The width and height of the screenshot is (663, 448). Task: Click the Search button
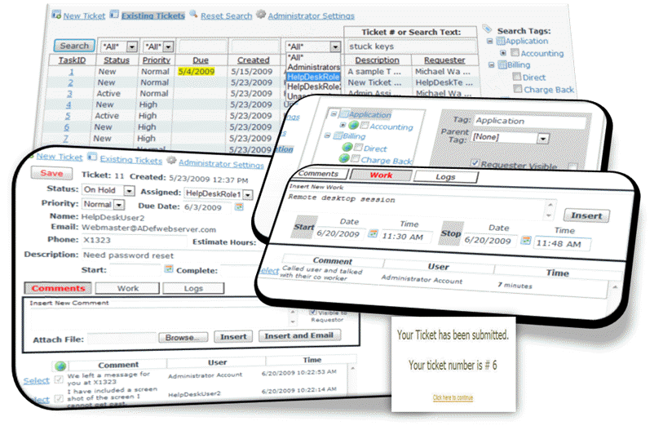[74, 46]
